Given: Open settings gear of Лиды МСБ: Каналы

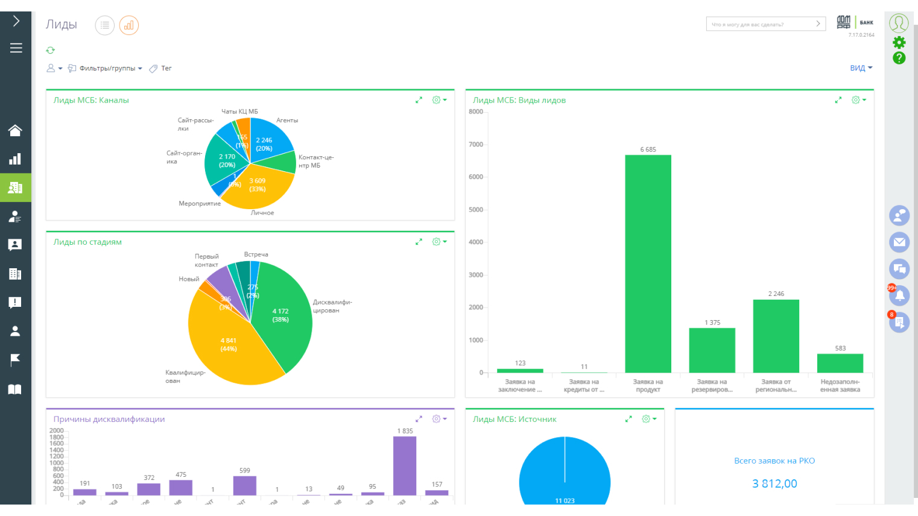Looking at the screenshot, I should tap(439, 100).
